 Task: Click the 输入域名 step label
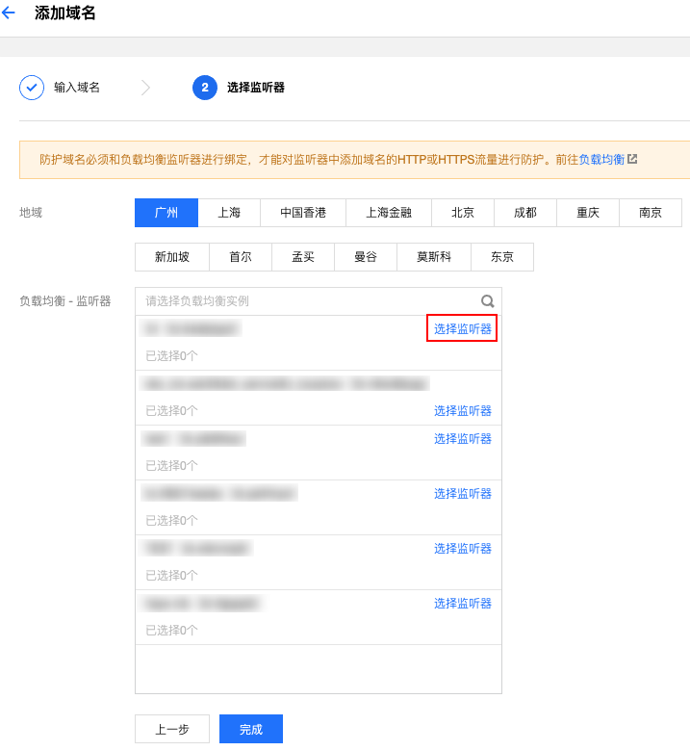click(x=77, y=88)
